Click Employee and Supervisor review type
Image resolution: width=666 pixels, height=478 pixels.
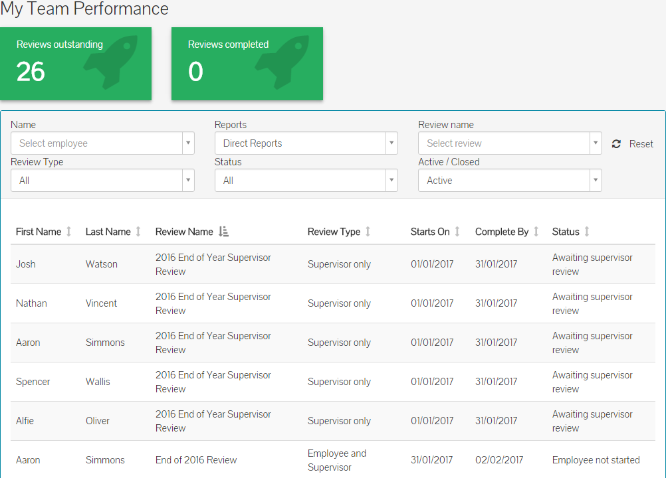click(337, 460)
